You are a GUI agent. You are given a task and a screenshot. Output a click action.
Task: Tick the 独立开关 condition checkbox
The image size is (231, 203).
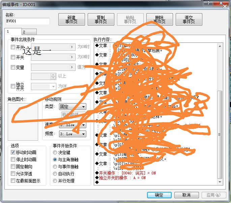tap(13, 86)
